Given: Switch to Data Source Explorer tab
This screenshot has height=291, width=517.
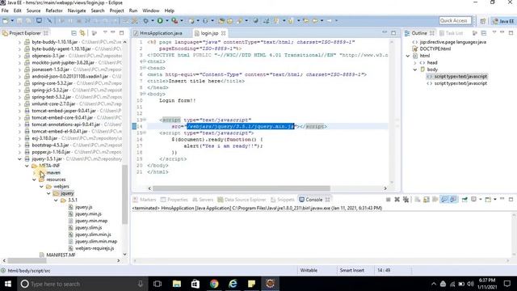Looking at the screenshot, I should tap(242, 200).
